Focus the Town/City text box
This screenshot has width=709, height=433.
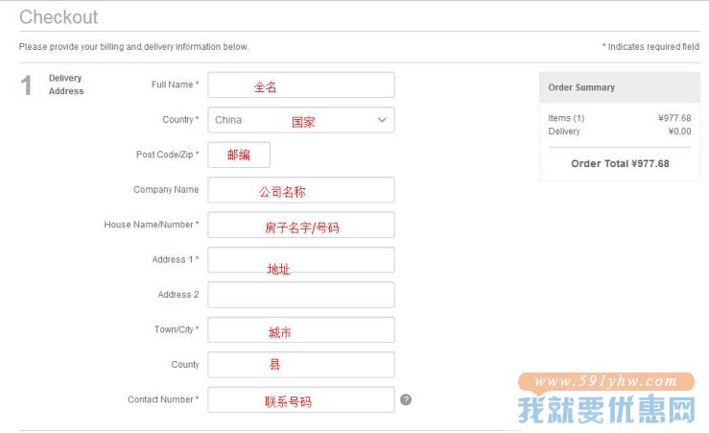(301, 330)
